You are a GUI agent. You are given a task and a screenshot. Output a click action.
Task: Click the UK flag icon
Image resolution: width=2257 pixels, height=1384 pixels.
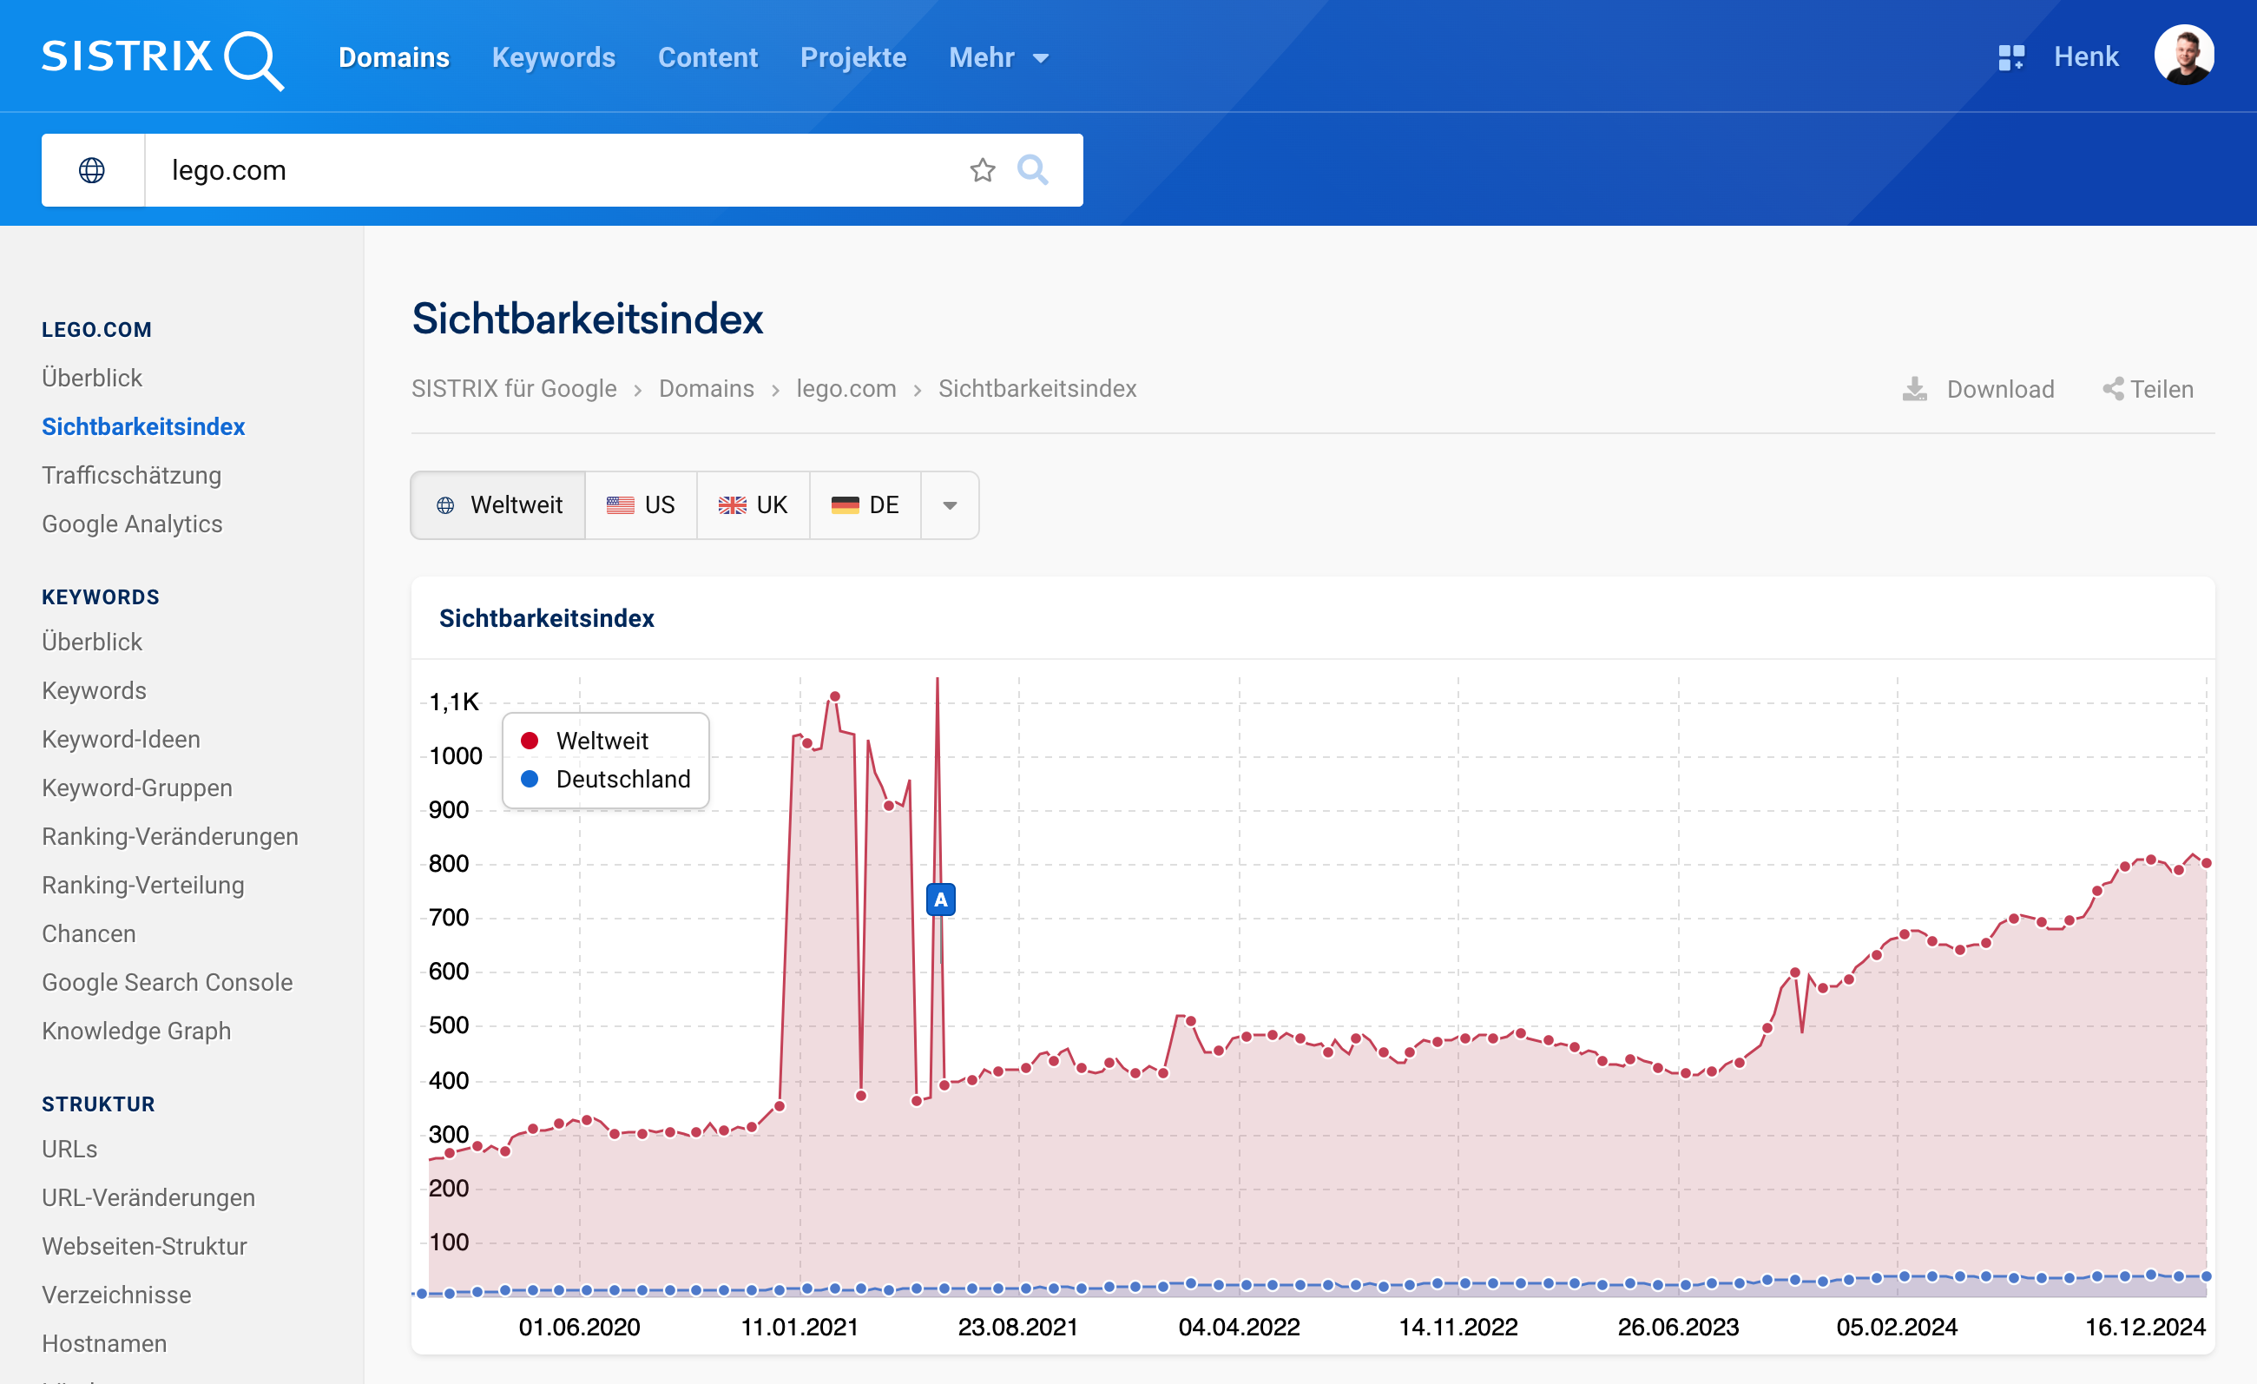(x=732, y=505)
